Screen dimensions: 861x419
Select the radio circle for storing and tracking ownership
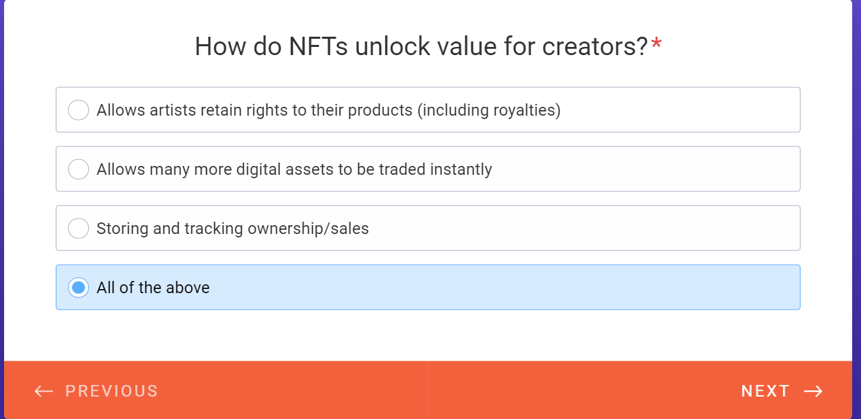[x=79, y=229]
